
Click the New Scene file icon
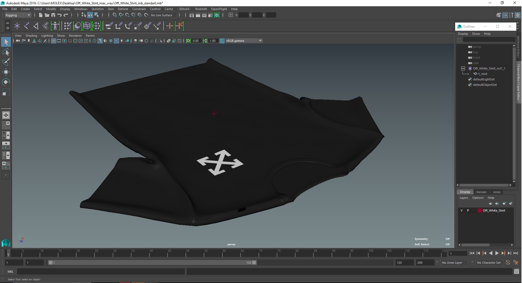[x=40, y=15]
